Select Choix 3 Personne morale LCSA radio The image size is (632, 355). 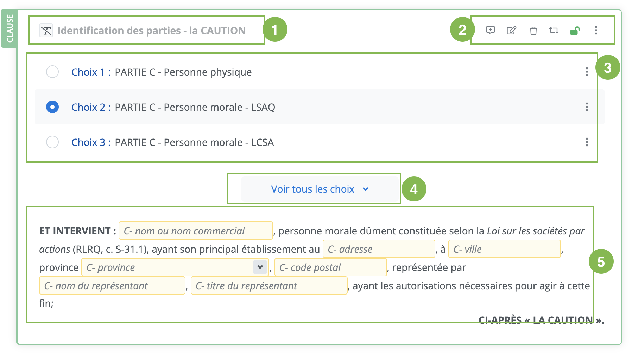[x=52, y=142]
